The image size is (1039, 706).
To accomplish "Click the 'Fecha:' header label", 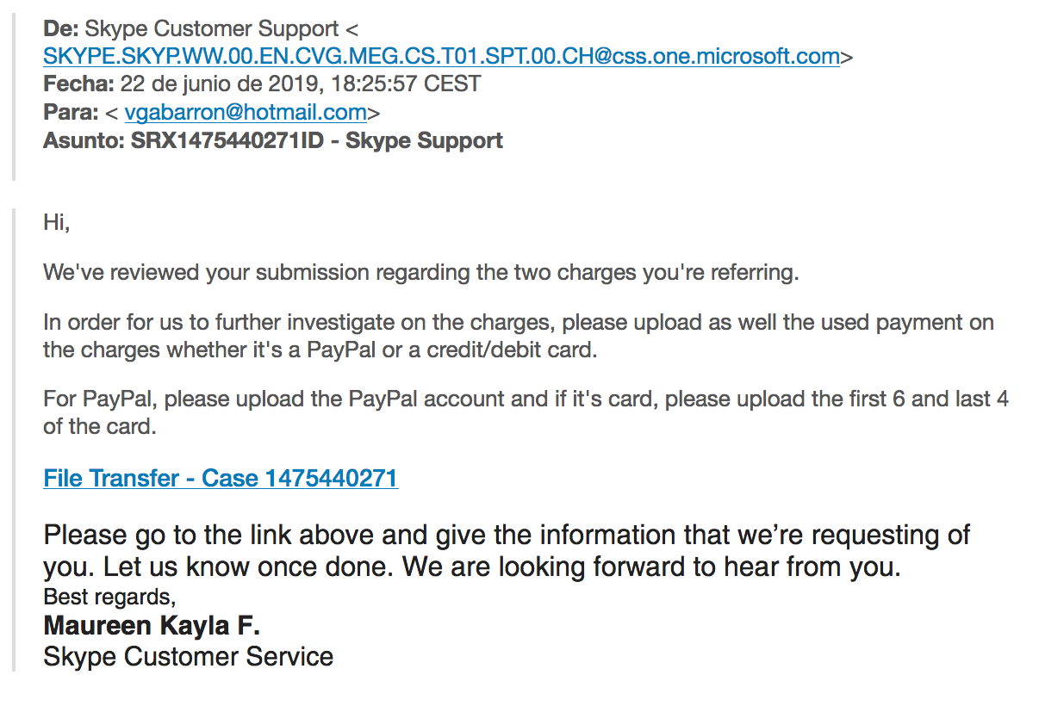I will [78, 84].
